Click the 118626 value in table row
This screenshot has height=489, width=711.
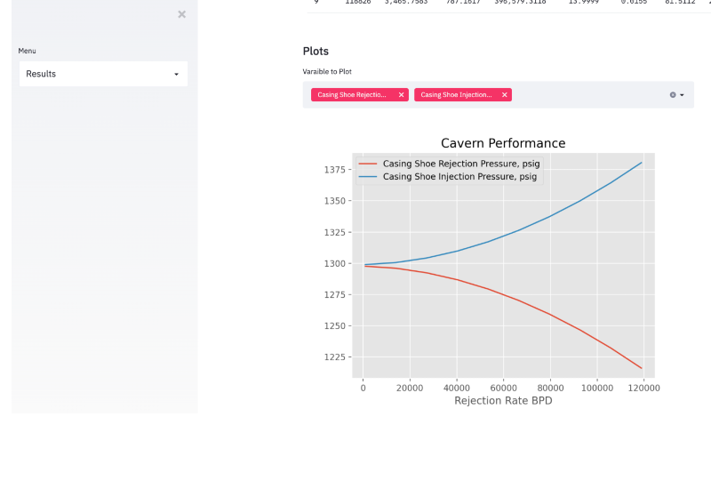pos(358,3)
